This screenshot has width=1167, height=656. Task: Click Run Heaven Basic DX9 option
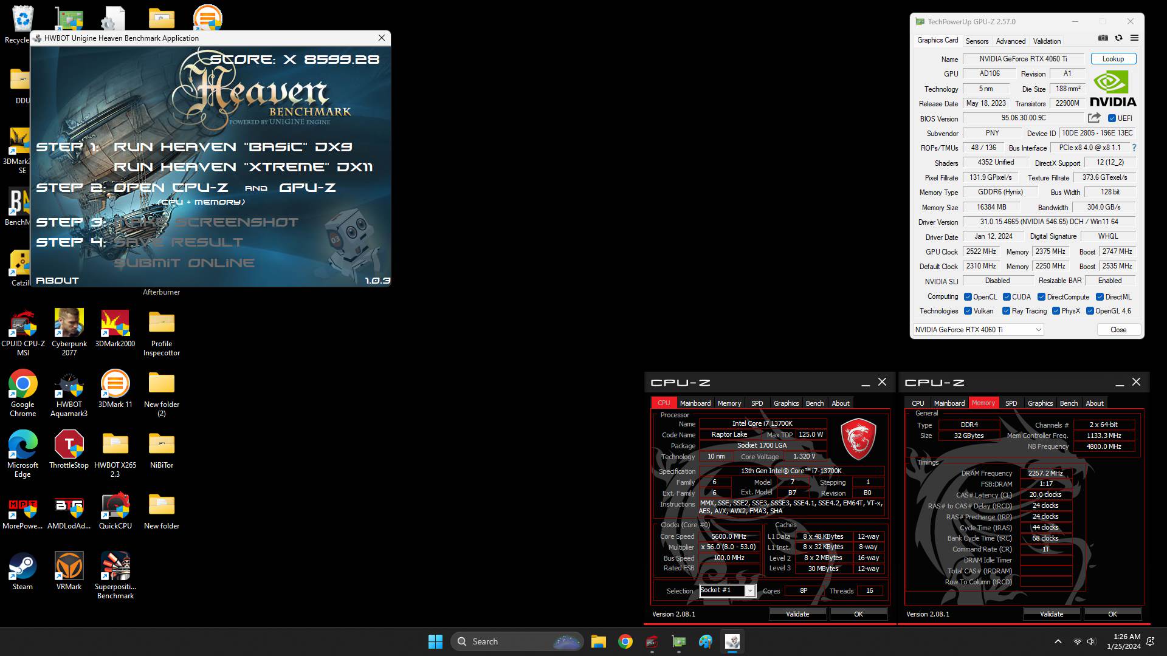pyautogui.click(x=233, y=147)
